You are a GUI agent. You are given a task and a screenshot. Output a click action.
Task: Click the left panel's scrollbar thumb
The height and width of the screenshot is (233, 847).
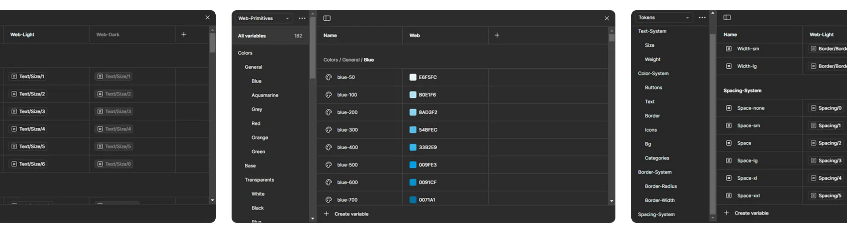tap(212, 43)
